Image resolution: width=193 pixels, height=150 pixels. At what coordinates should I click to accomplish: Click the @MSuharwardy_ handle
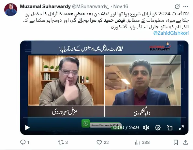pyautogui.click(x=91, y=6)
